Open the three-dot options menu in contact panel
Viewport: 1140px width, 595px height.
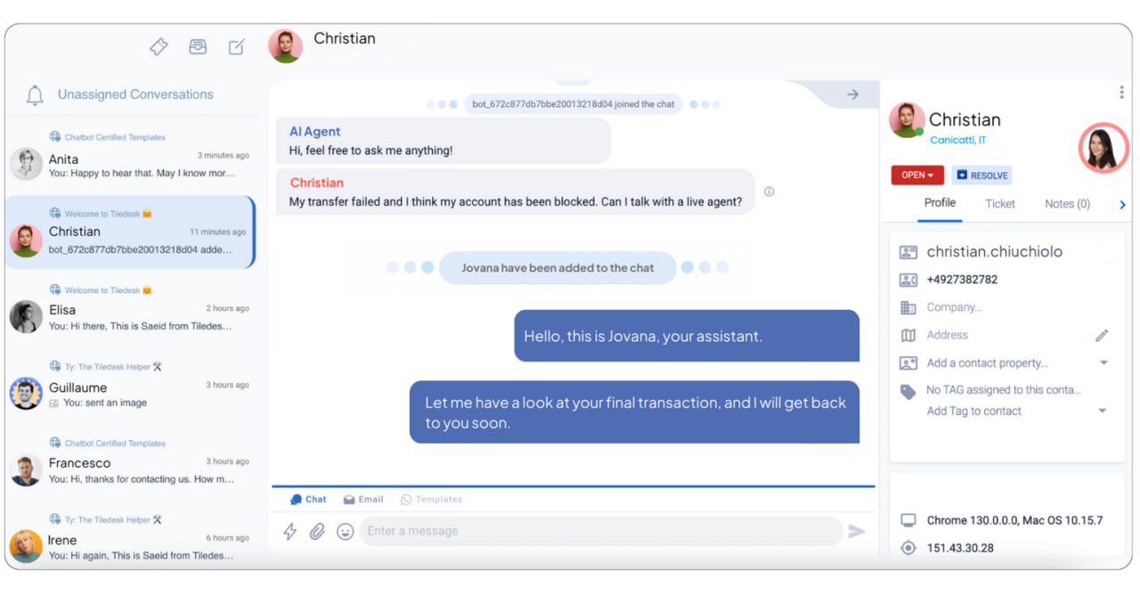pyautogui.click(x=1121, y=93)
